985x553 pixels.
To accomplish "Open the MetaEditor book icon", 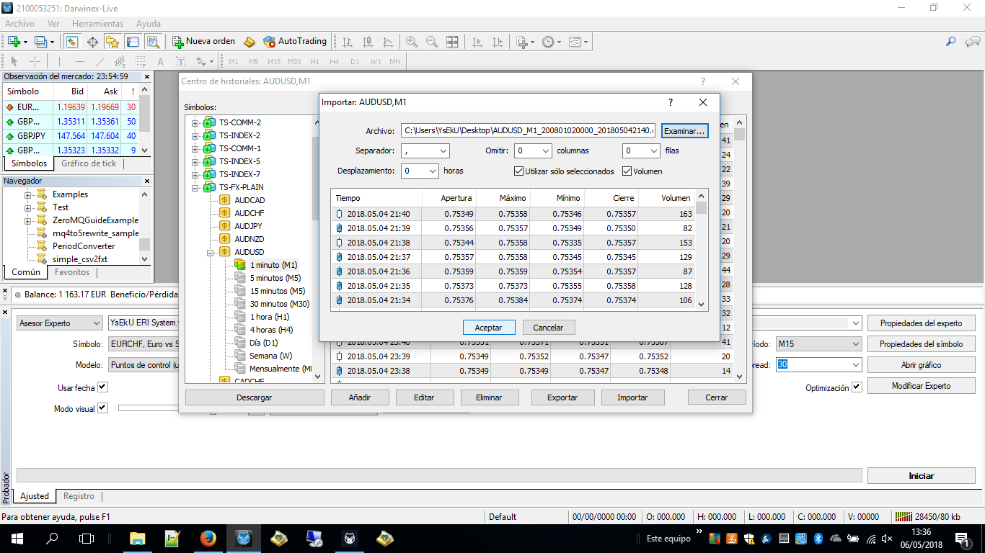I will pos(249,42).
